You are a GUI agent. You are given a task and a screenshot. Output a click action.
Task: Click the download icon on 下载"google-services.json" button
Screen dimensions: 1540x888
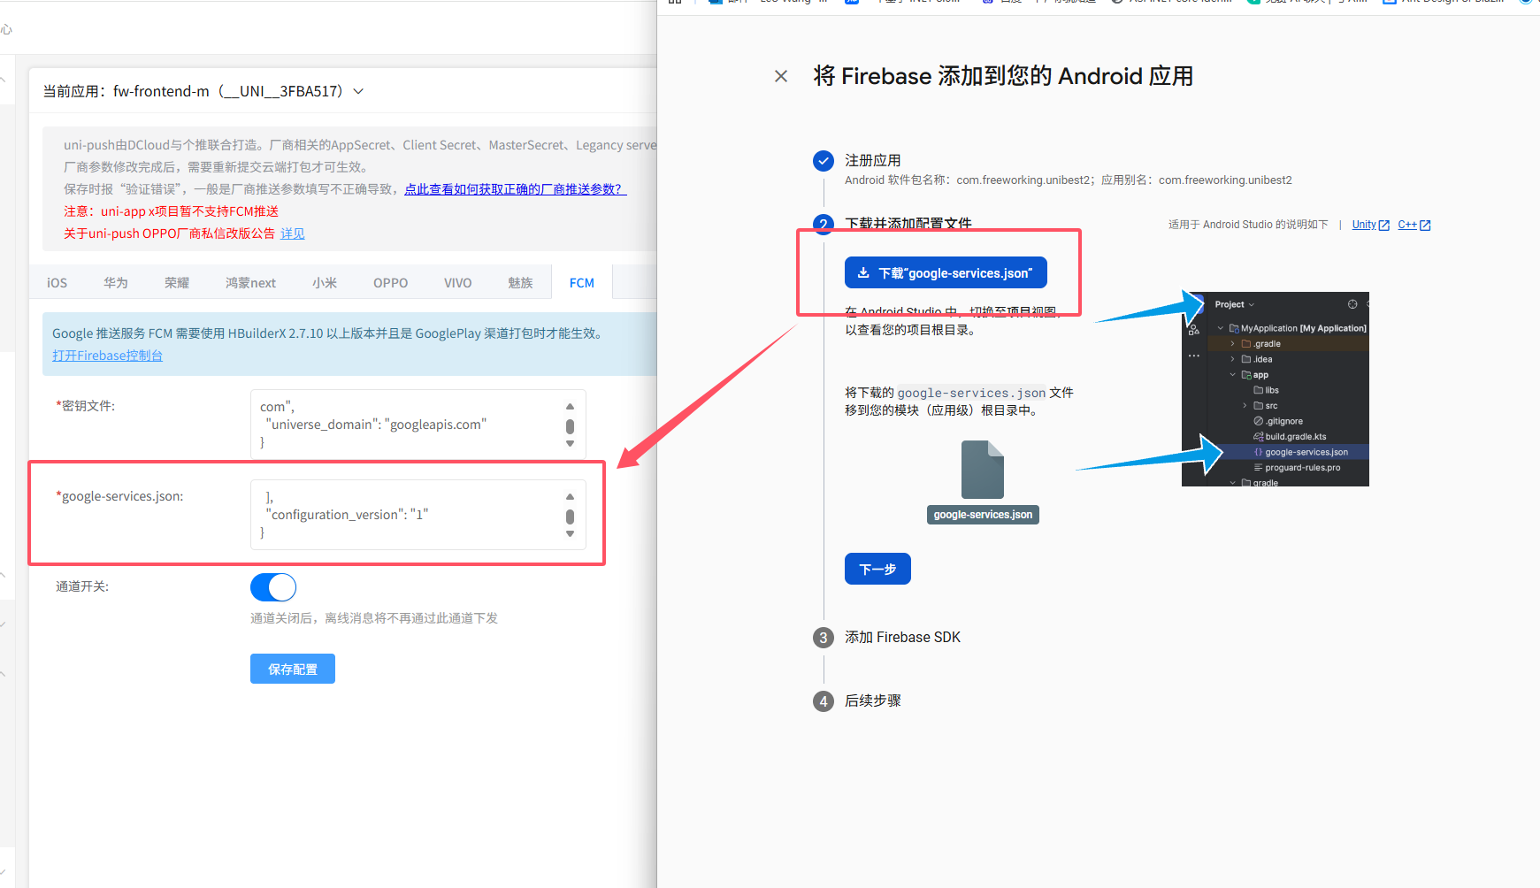[x=863, y=272]
